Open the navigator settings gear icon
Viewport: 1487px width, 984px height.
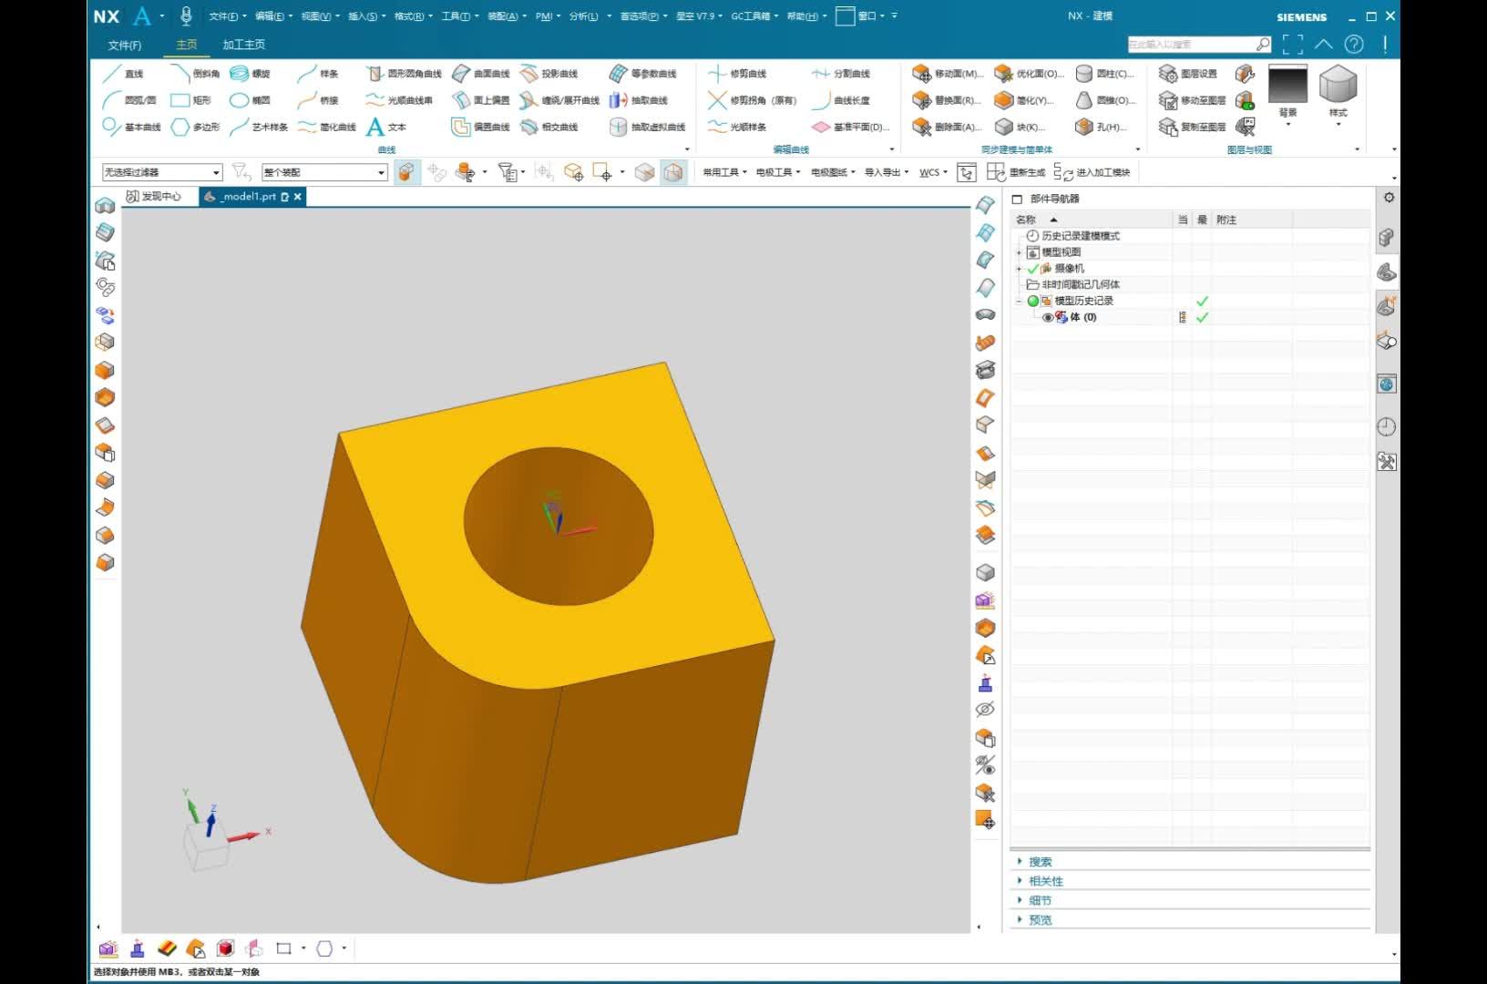click(x=1388, y=198)
